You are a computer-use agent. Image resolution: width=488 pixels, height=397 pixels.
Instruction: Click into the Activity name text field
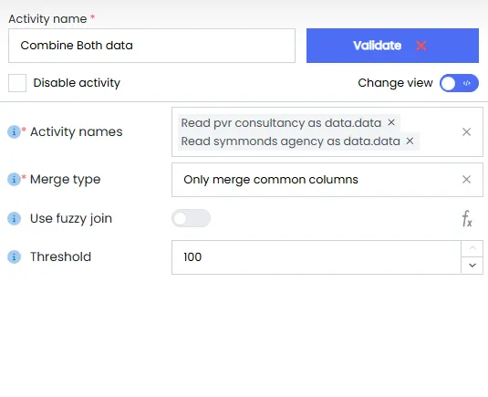(x=152, y=46)
